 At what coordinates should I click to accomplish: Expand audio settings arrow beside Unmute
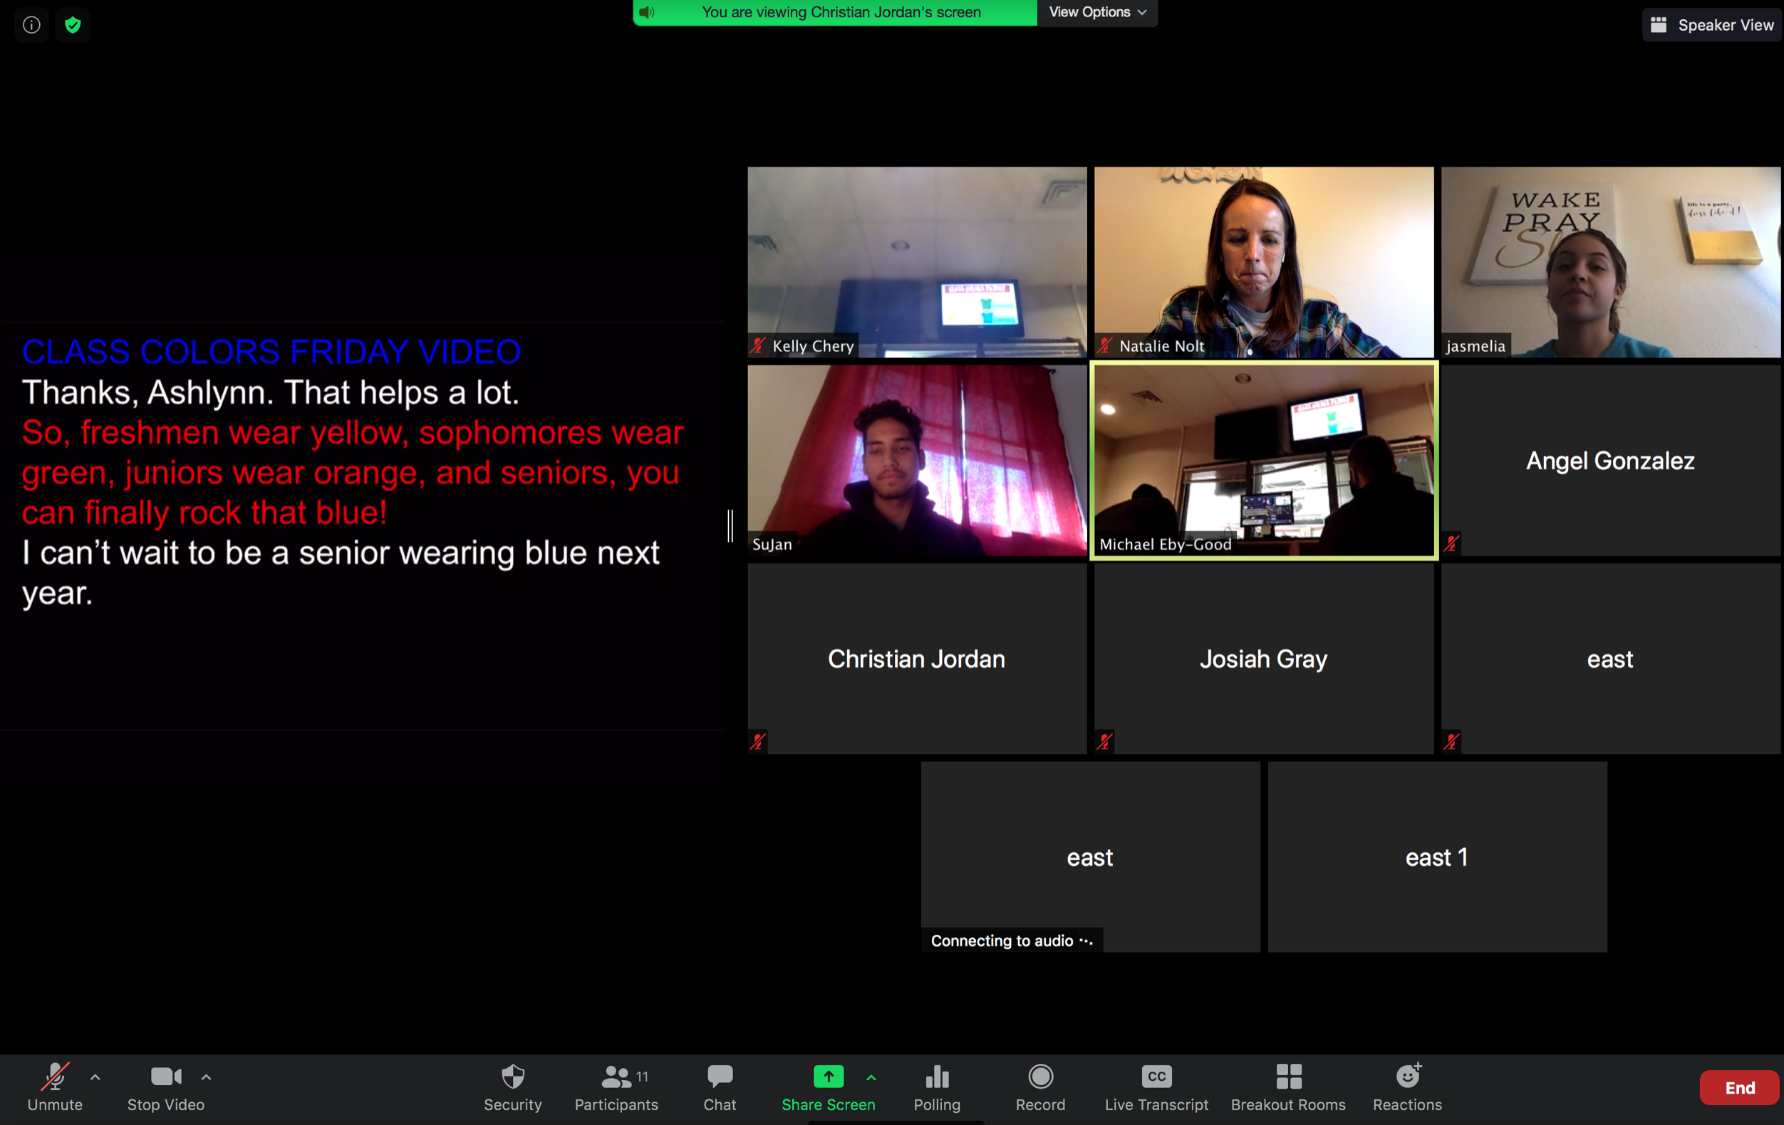95,1077
